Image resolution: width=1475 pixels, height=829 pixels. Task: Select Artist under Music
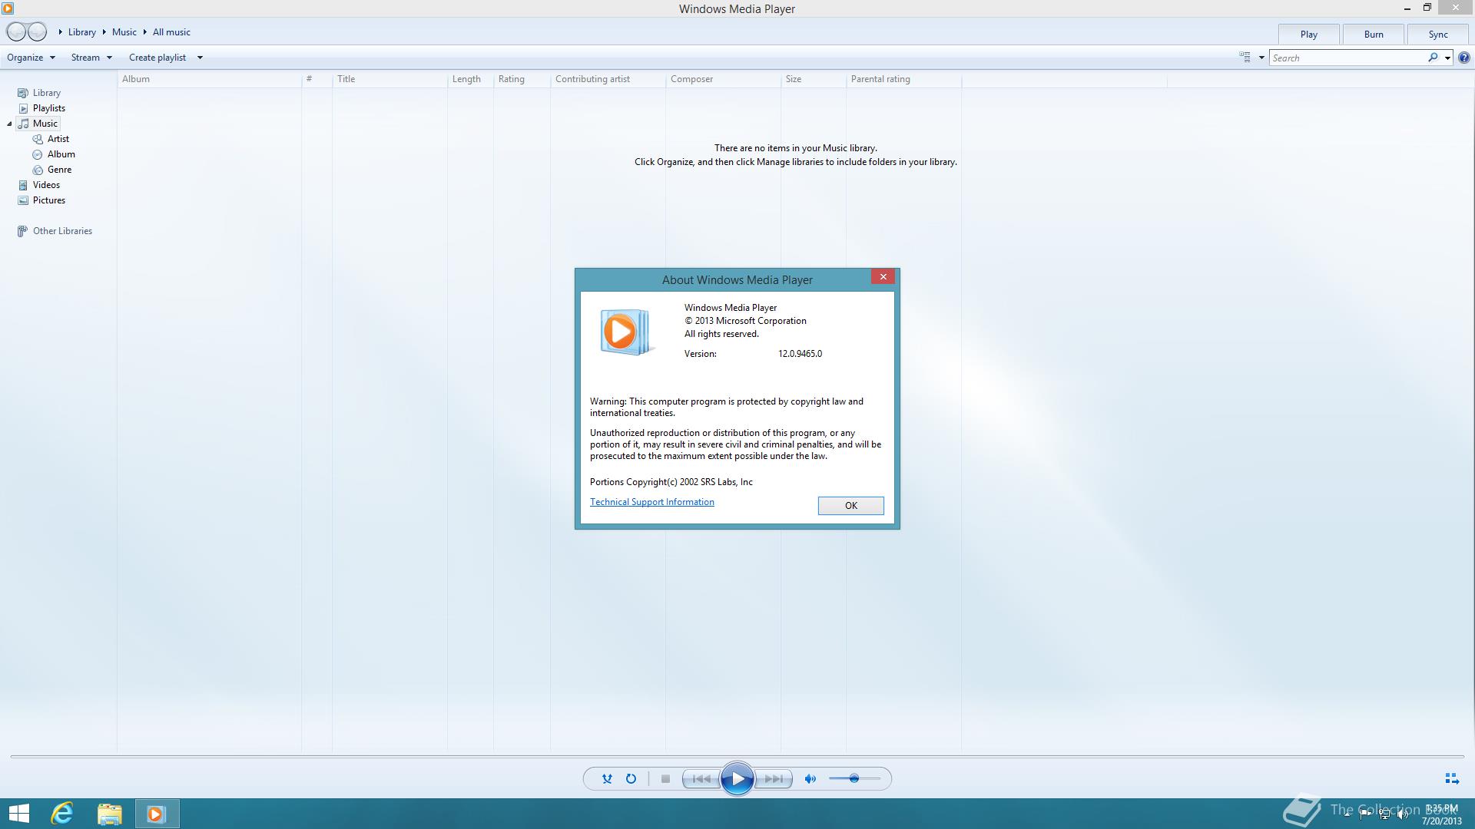coord(58,139)
